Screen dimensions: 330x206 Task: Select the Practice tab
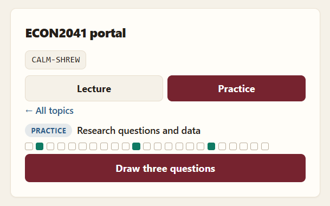[x=236, y=88]
